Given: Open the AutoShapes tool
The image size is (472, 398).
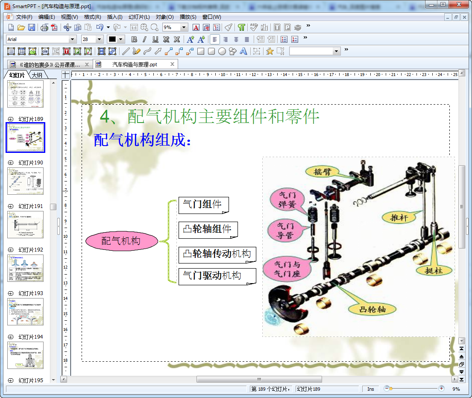Looking at the screenshot, I should tap(233, 51).
